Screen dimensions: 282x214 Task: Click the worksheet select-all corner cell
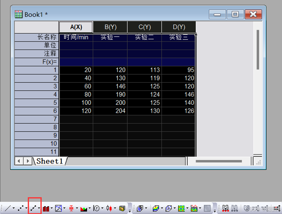37,27
